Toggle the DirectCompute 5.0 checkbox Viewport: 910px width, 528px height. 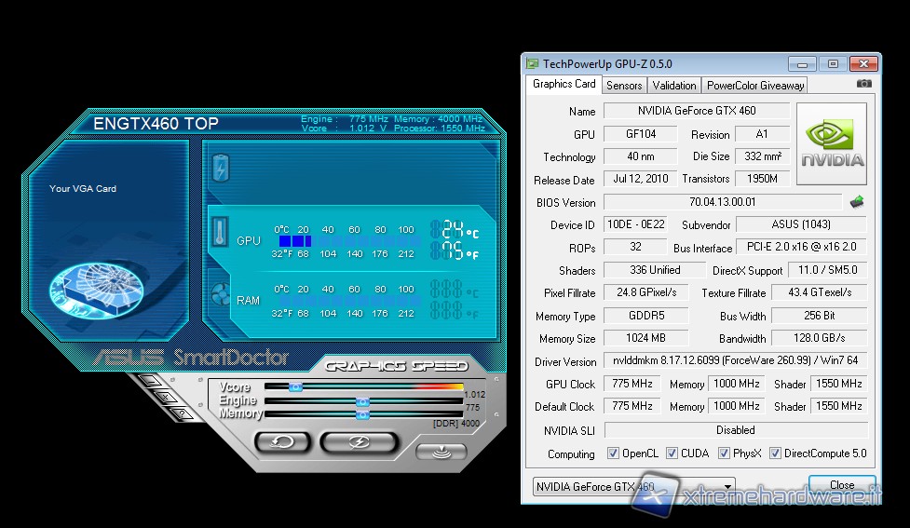(x=777, y=454)
